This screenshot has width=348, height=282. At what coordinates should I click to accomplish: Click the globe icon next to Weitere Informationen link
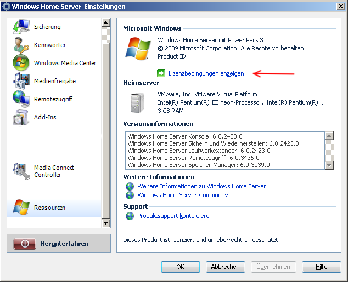130,186
